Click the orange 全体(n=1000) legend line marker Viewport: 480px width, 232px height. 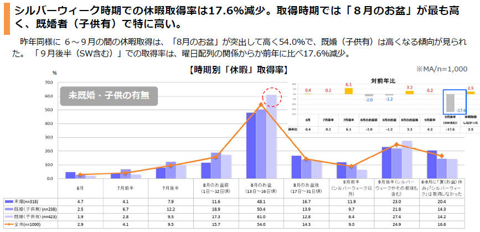point(9,224)
